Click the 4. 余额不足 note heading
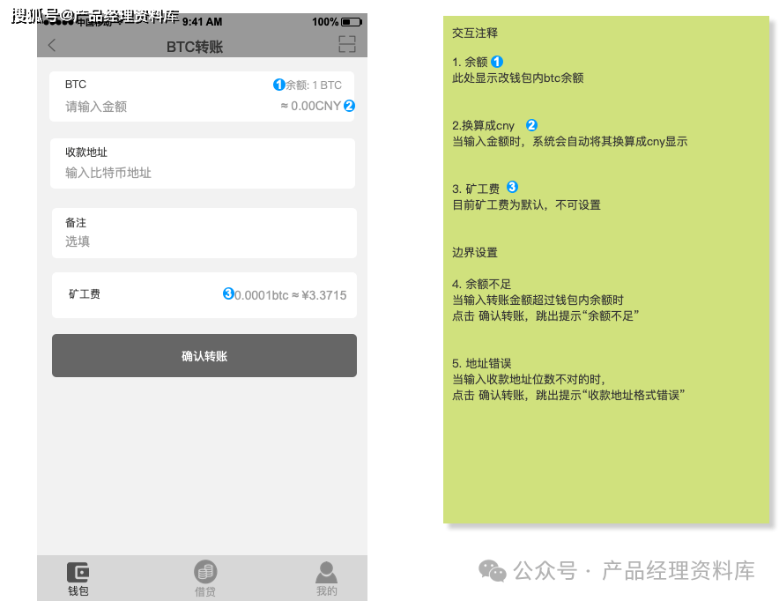This screenshot has height=601, width=779. click(x=481, y=284)
